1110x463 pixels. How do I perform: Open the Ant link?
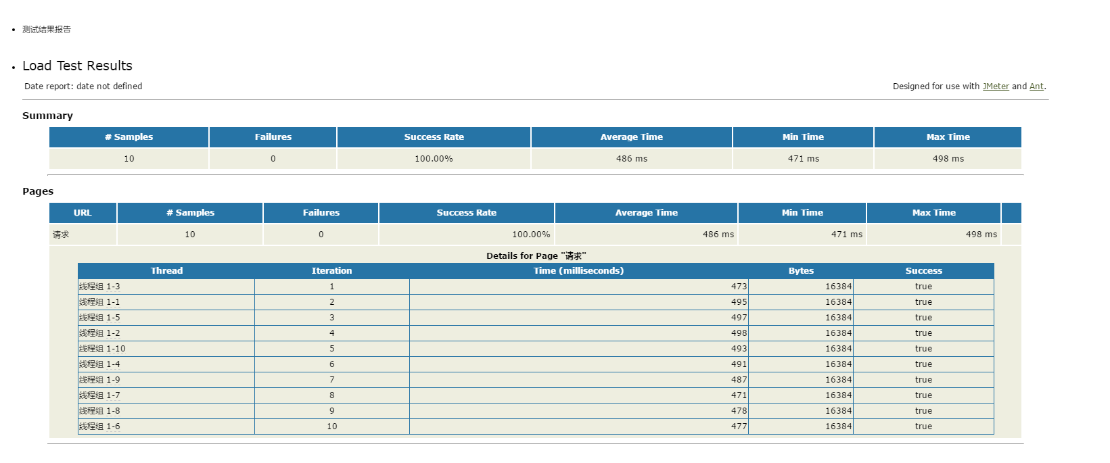[1036, 87]
